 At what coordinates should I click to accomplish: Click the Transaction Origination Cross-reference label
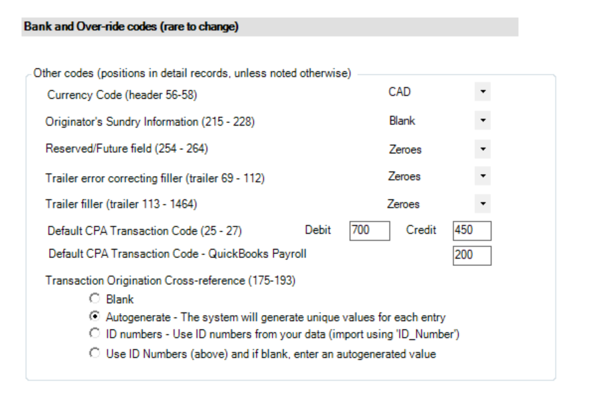coord(170,281)
